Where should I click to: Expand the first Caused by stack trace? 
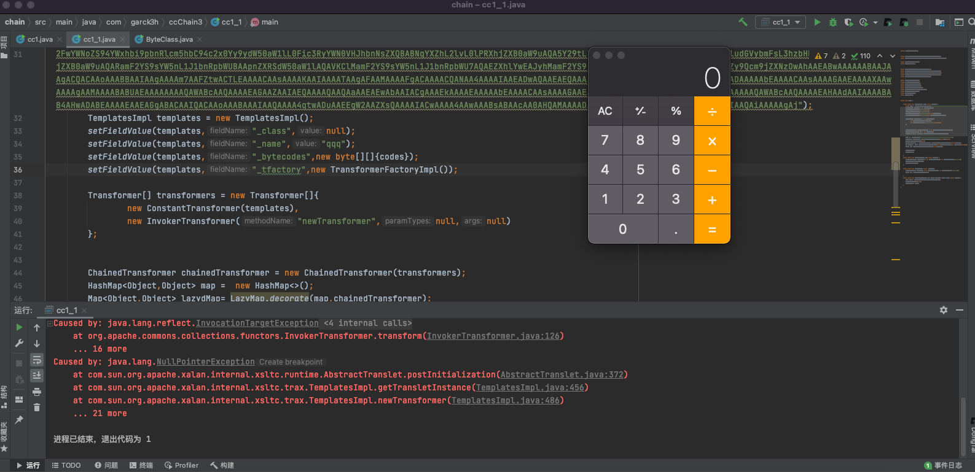[50, 323]
